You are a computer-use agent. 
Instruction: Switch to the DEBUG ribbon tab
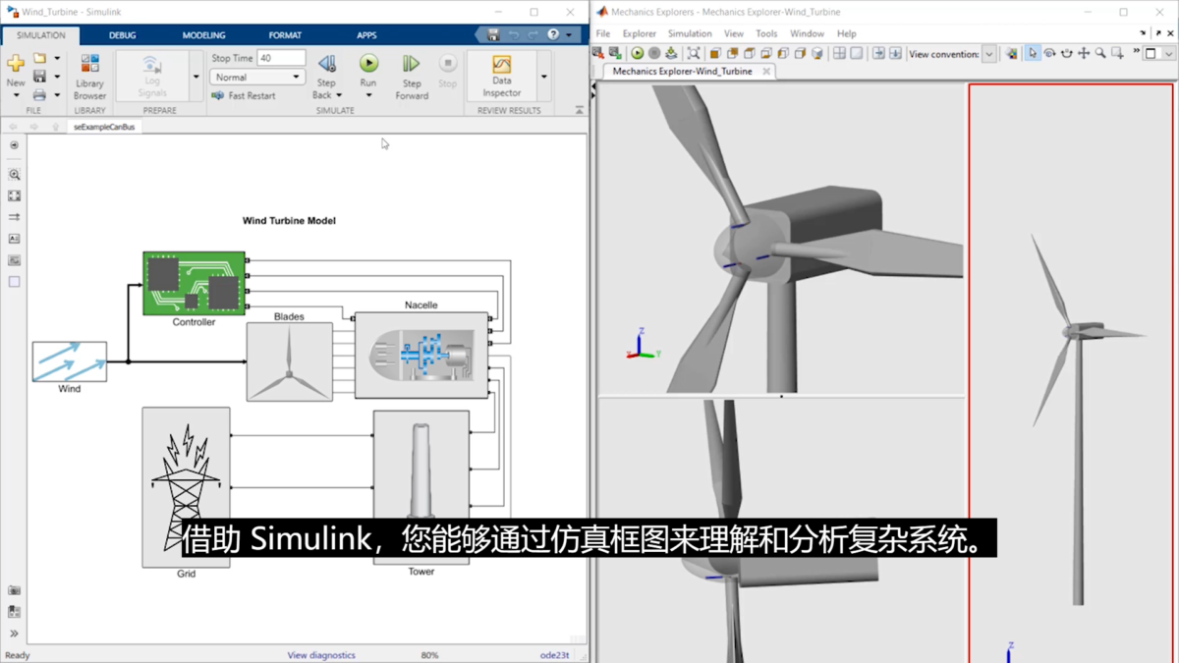click(123, 35)
